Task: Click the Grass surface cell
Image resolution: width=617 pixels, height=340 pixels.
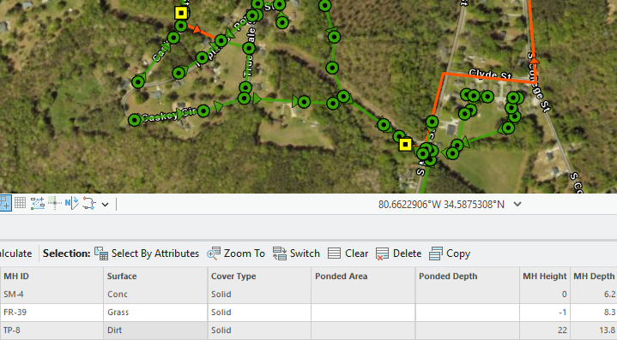Action: tap(155, 312)
